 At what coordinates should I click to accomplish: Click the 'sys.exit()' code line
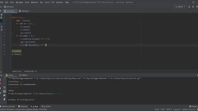(26, 33)
